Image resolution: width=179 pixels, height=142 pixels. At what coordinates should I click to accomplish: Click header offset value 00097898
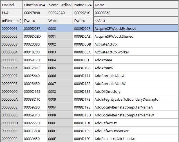click(35, 13)
